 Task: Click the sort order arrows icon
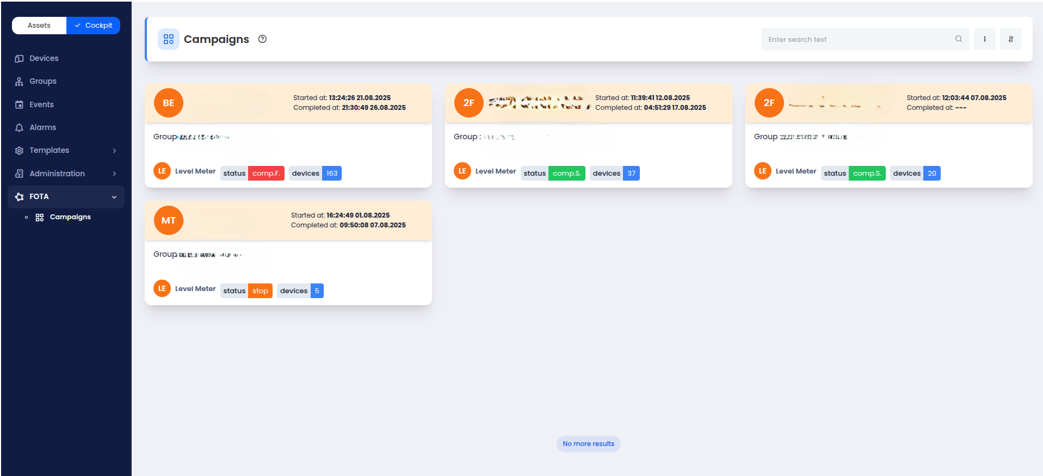[x=1010, y=39]
